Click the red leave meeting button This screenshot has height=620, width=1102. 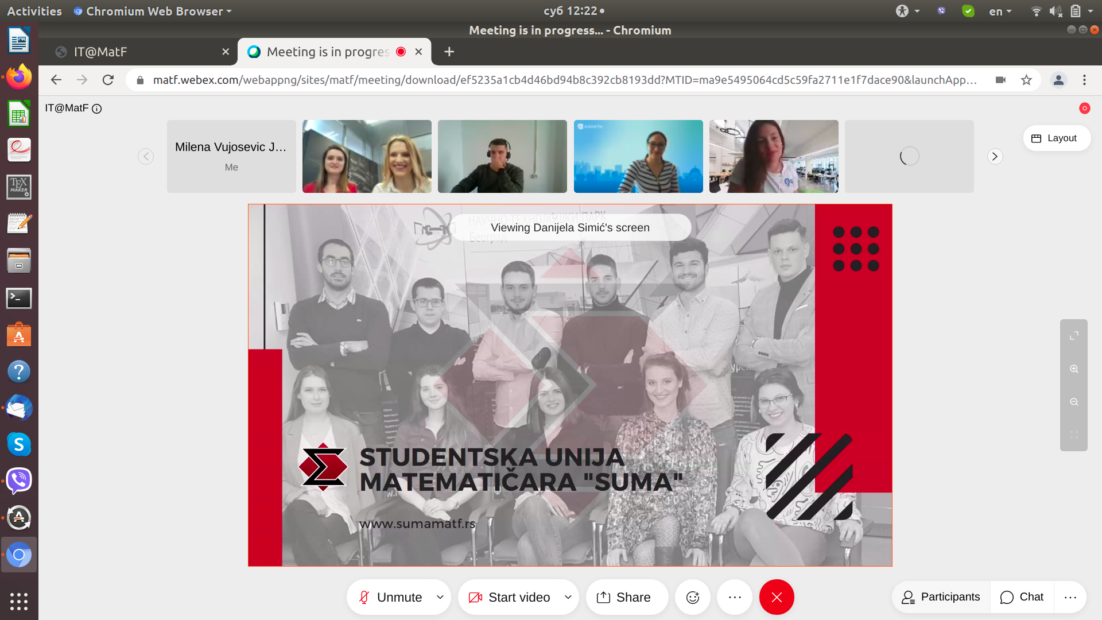coord(776,598)
